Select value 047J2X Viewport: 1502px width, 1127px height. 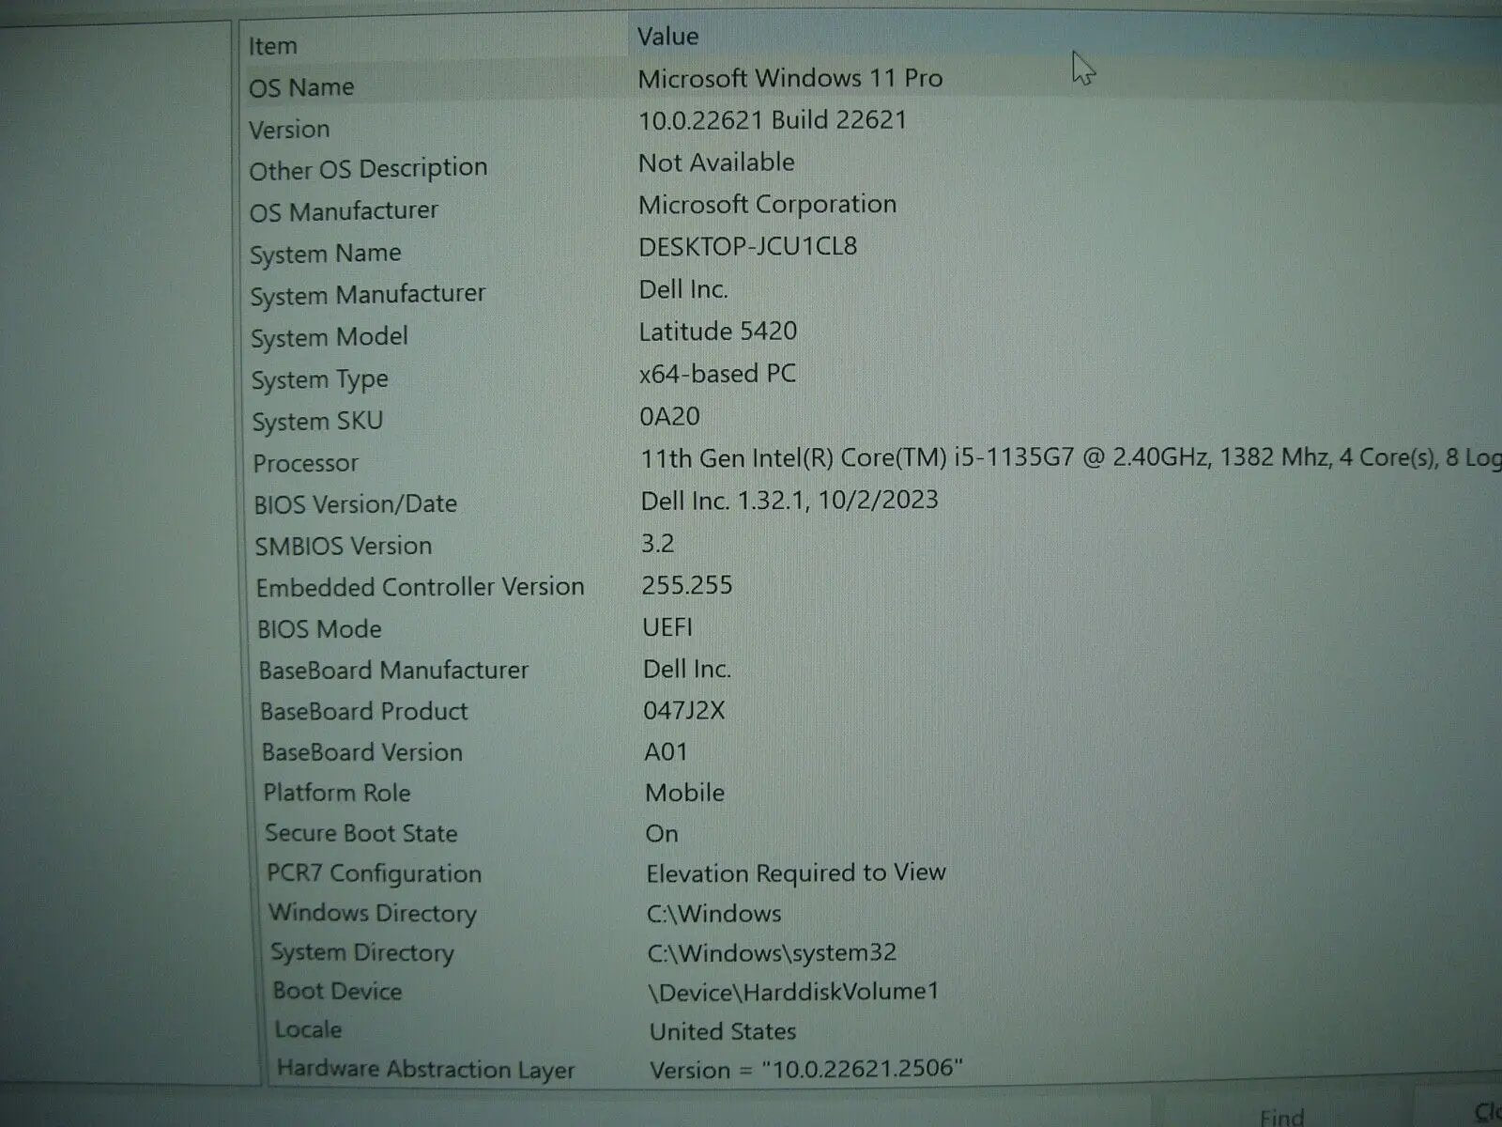coord(684,711)
